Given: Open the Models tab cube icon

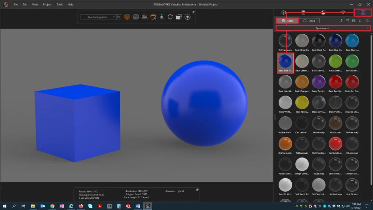Looking at the screenshot, I should point(283,13).
